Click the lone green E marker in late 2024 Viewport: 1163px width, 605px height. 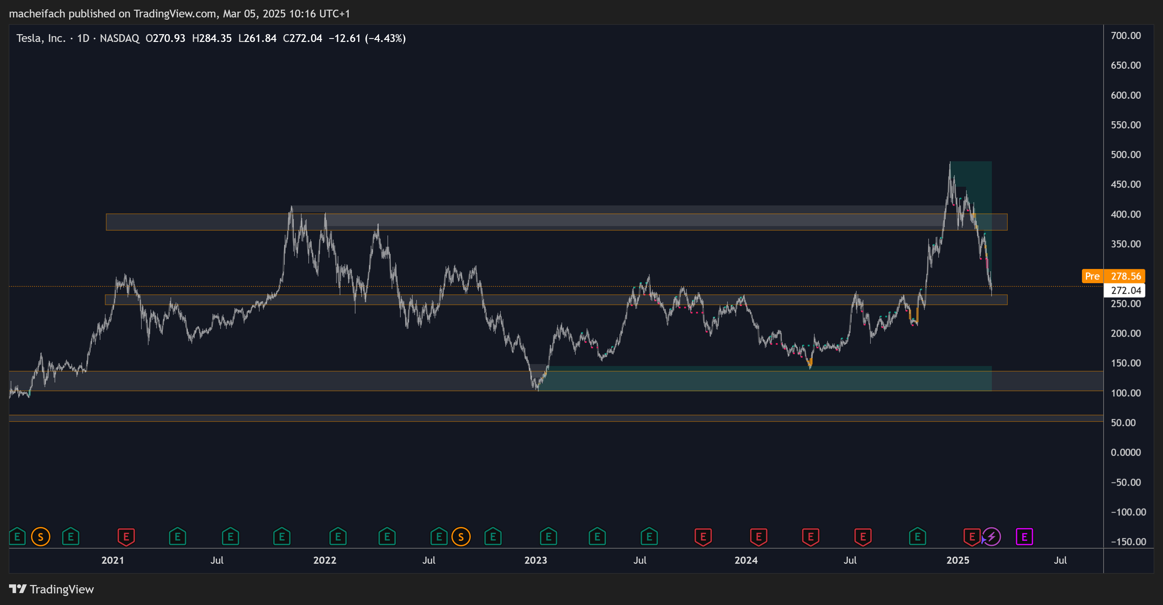point(917,537)
